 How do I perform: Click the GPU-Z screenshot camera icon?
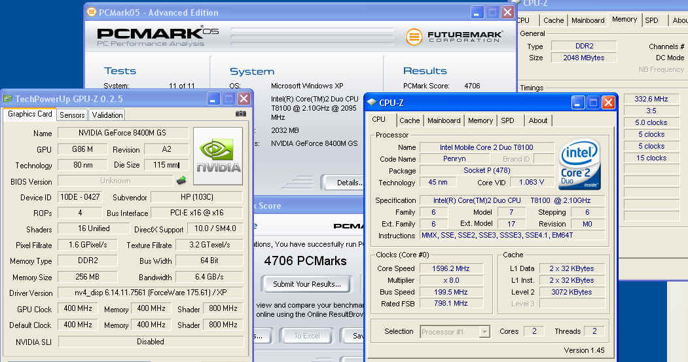(240, 114)
